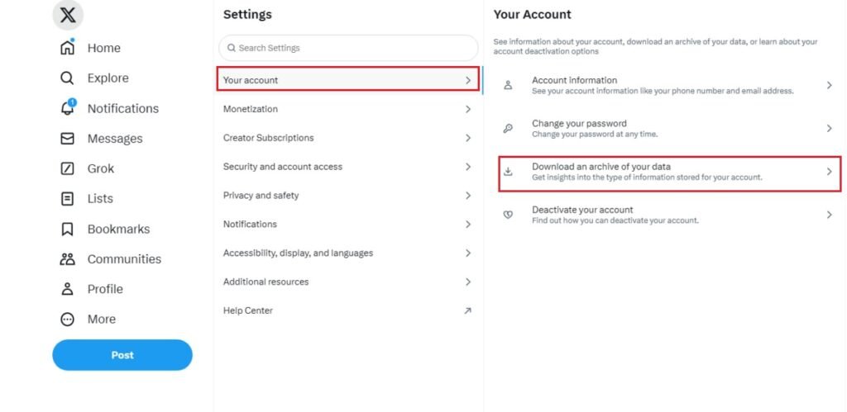Screen dimensions: 847x412
Task: Click the X logo icon
Action: pos(68,15)
